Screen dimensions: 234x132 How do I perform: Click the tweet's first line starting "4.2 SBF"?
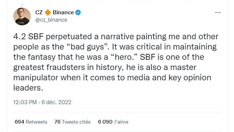pos(116,37)
